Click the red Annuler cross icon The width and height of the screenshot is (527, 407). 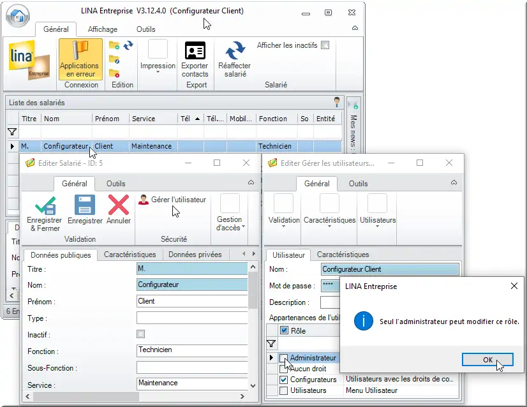(119, 205)
